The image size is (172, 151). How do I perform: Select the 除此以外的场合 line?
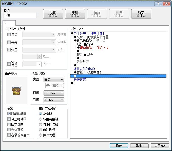(84, 69)
